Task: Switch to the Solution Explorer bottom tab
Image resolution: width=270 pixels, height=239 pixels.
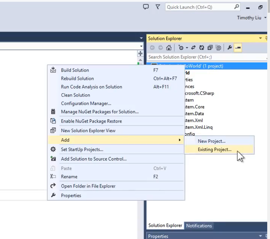Action: click(165, 225)
